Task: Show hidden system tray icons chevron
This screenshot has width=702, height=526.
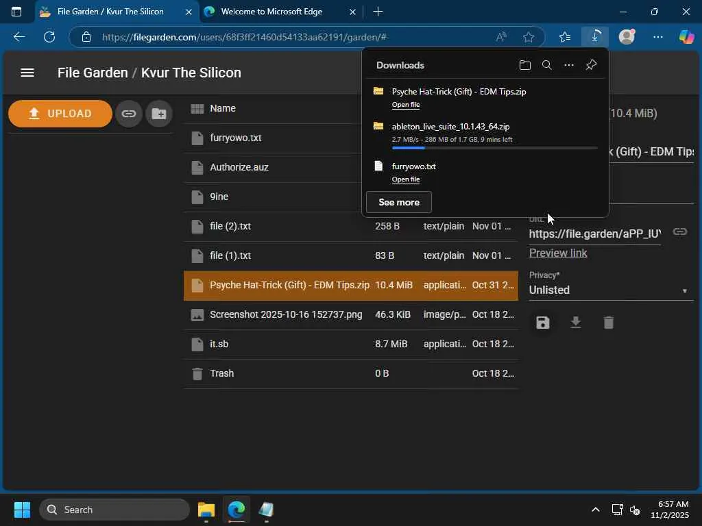Action: [596, 510]
